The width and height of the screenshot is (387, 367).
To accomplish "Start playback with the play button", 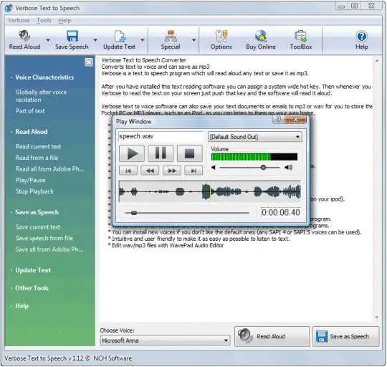I will point(132,153).
